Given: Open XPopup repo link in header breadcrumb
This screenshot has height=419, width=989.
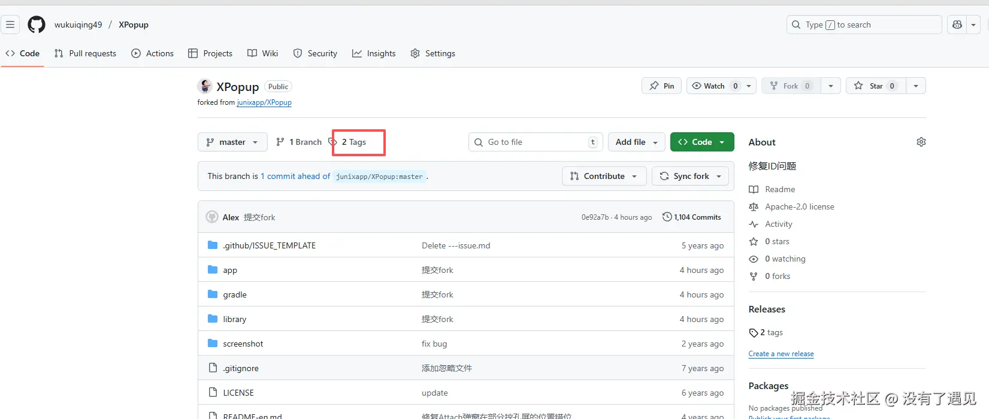Looking at the screenshot, I should click(x=134, y=25).
